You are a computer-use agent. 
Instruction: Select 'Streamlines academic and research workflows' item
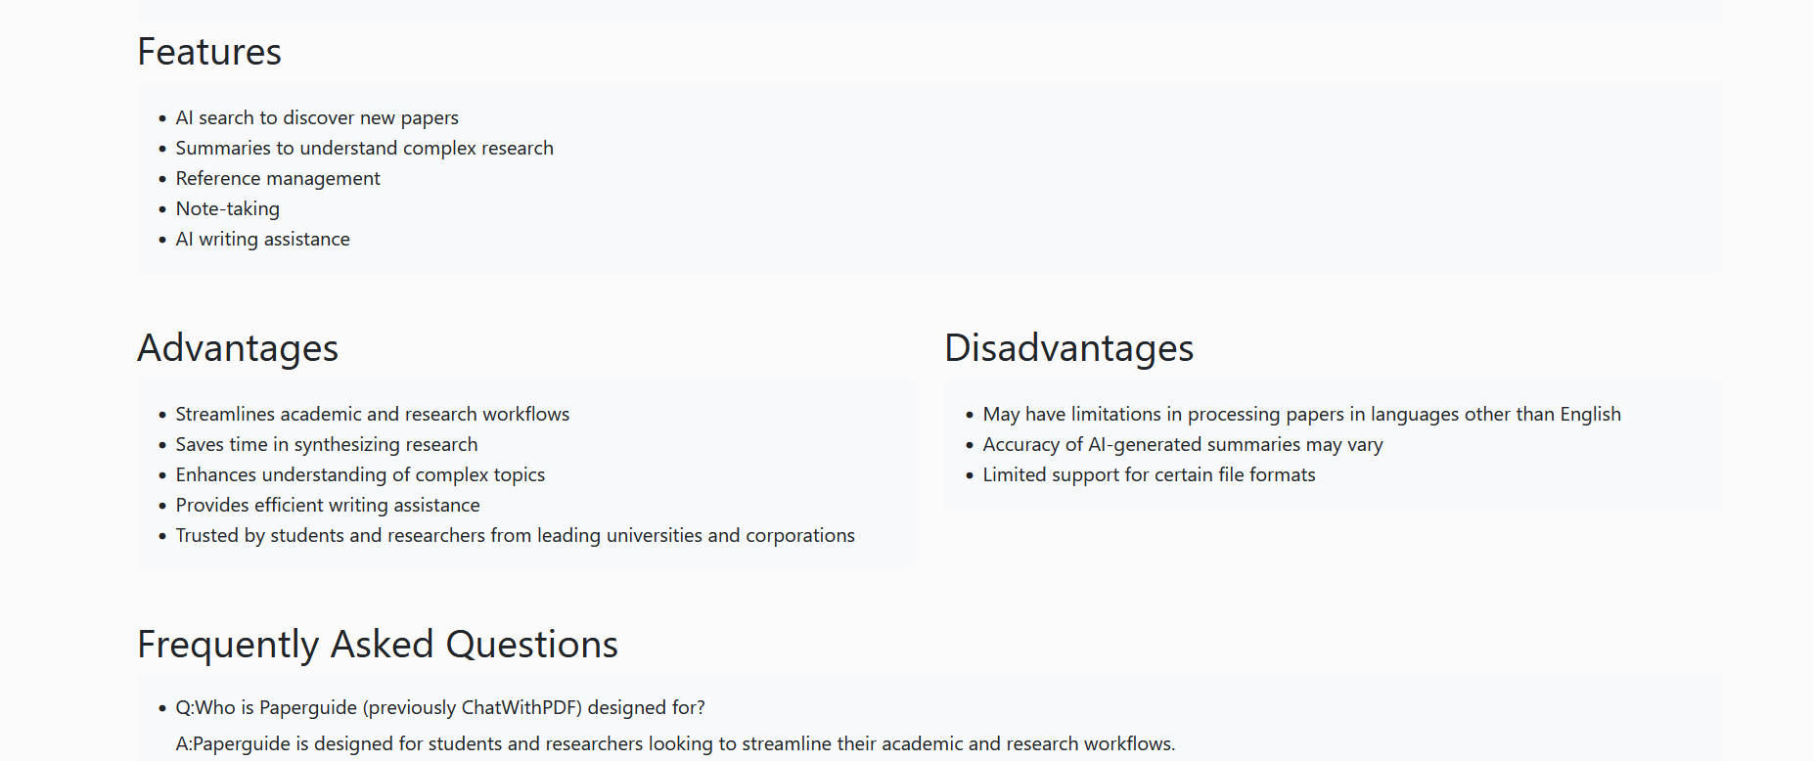pos(372,414)
